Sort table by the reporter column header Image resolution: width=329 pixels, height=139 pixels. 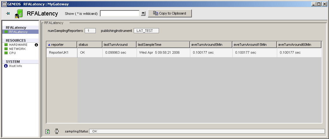point(62,45)
